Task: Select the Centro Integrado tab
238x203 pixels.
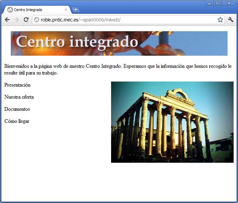Action: point(37,10)
